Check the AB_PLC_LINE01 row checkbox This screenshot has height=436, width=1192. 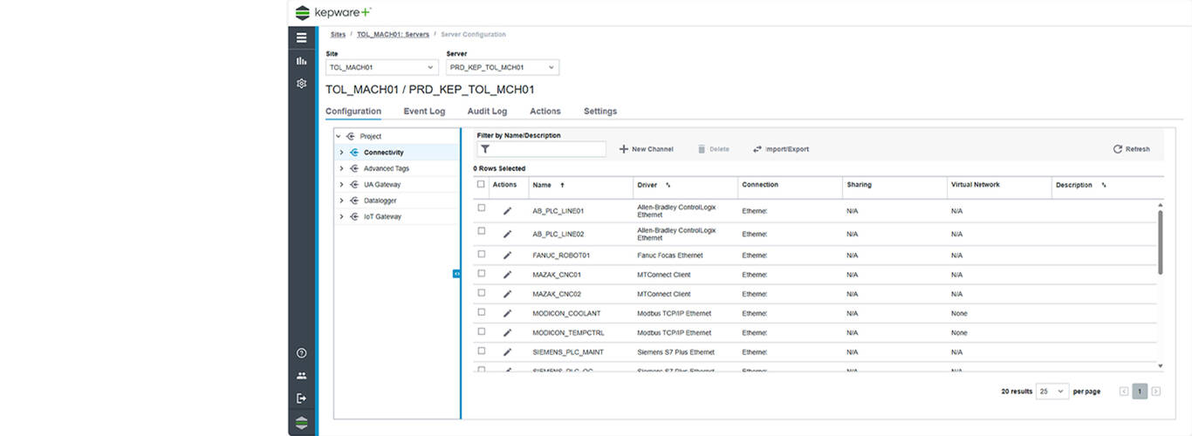point(481,208)
